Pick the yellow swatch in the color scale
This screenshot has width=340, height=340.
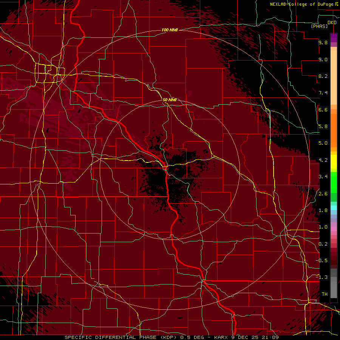[334, 162]
